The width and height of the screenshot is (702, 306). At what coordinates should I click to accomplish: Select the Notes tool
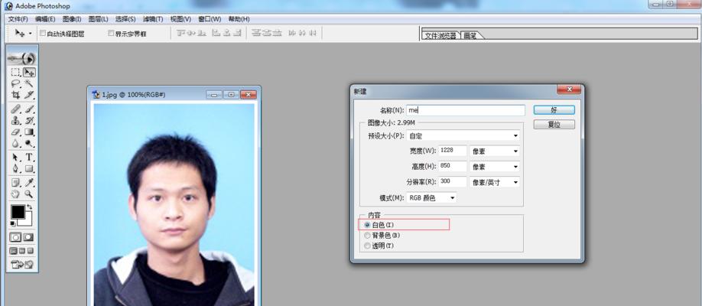pos(16,182)
